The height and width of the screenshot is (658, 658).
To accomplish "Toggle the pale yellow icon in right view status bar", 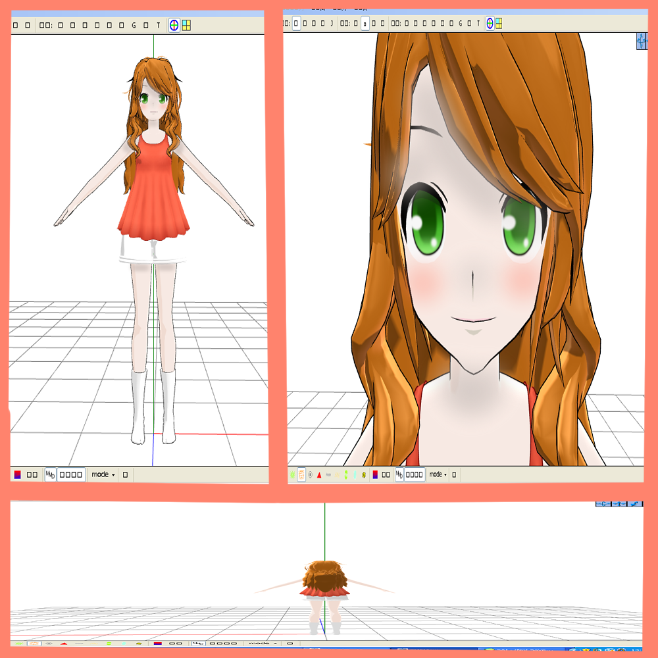I will click(337, 474).
